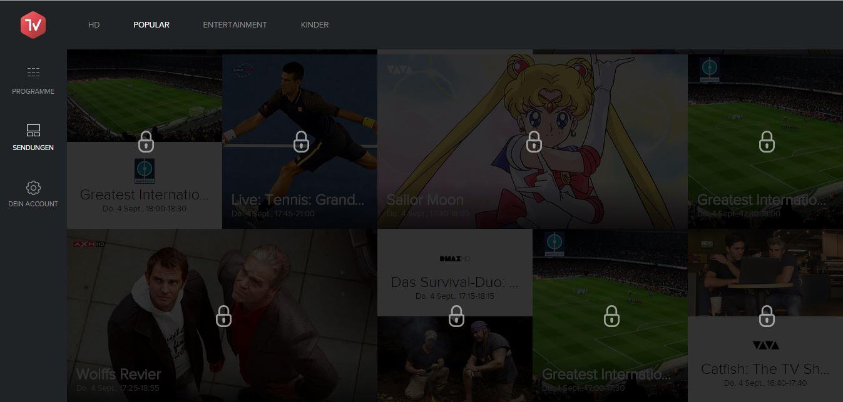
Task: Click the lock on Wolffs Revier tile
Action: (223, 316)
